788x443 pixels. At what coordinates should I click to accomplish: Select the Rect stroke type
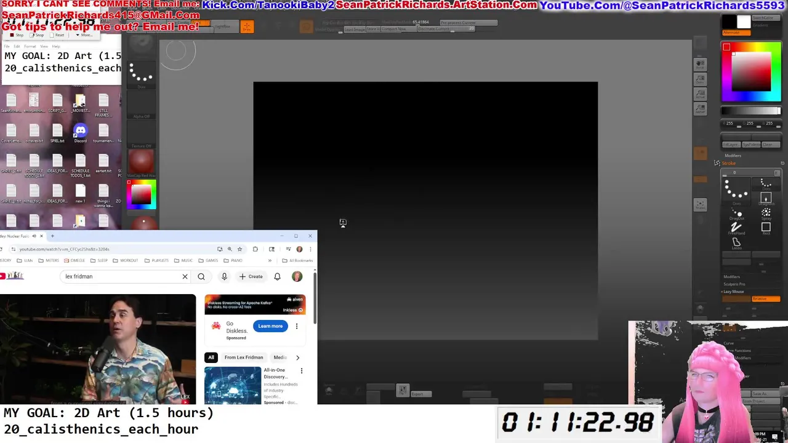766,229
